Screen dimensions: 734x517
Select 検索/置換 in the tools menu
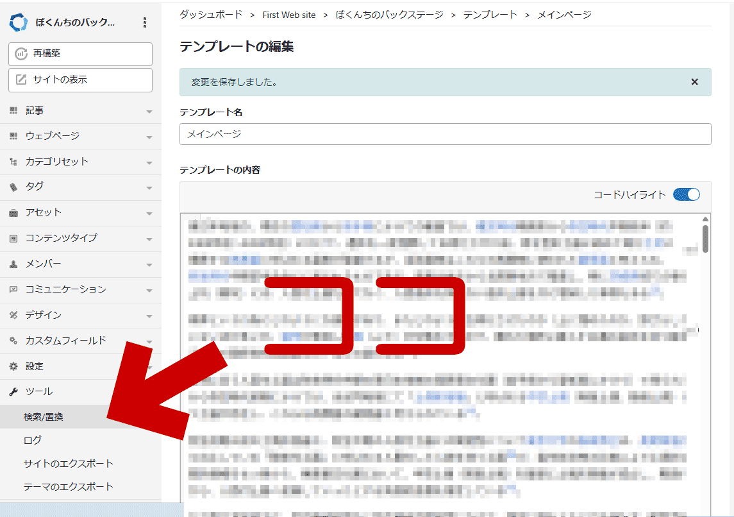[44, 417]
